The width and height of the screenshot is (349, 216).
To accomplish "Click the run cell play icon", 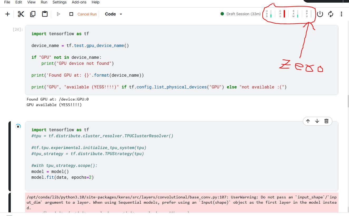I will pyautogui.click(x=58, y=14).
